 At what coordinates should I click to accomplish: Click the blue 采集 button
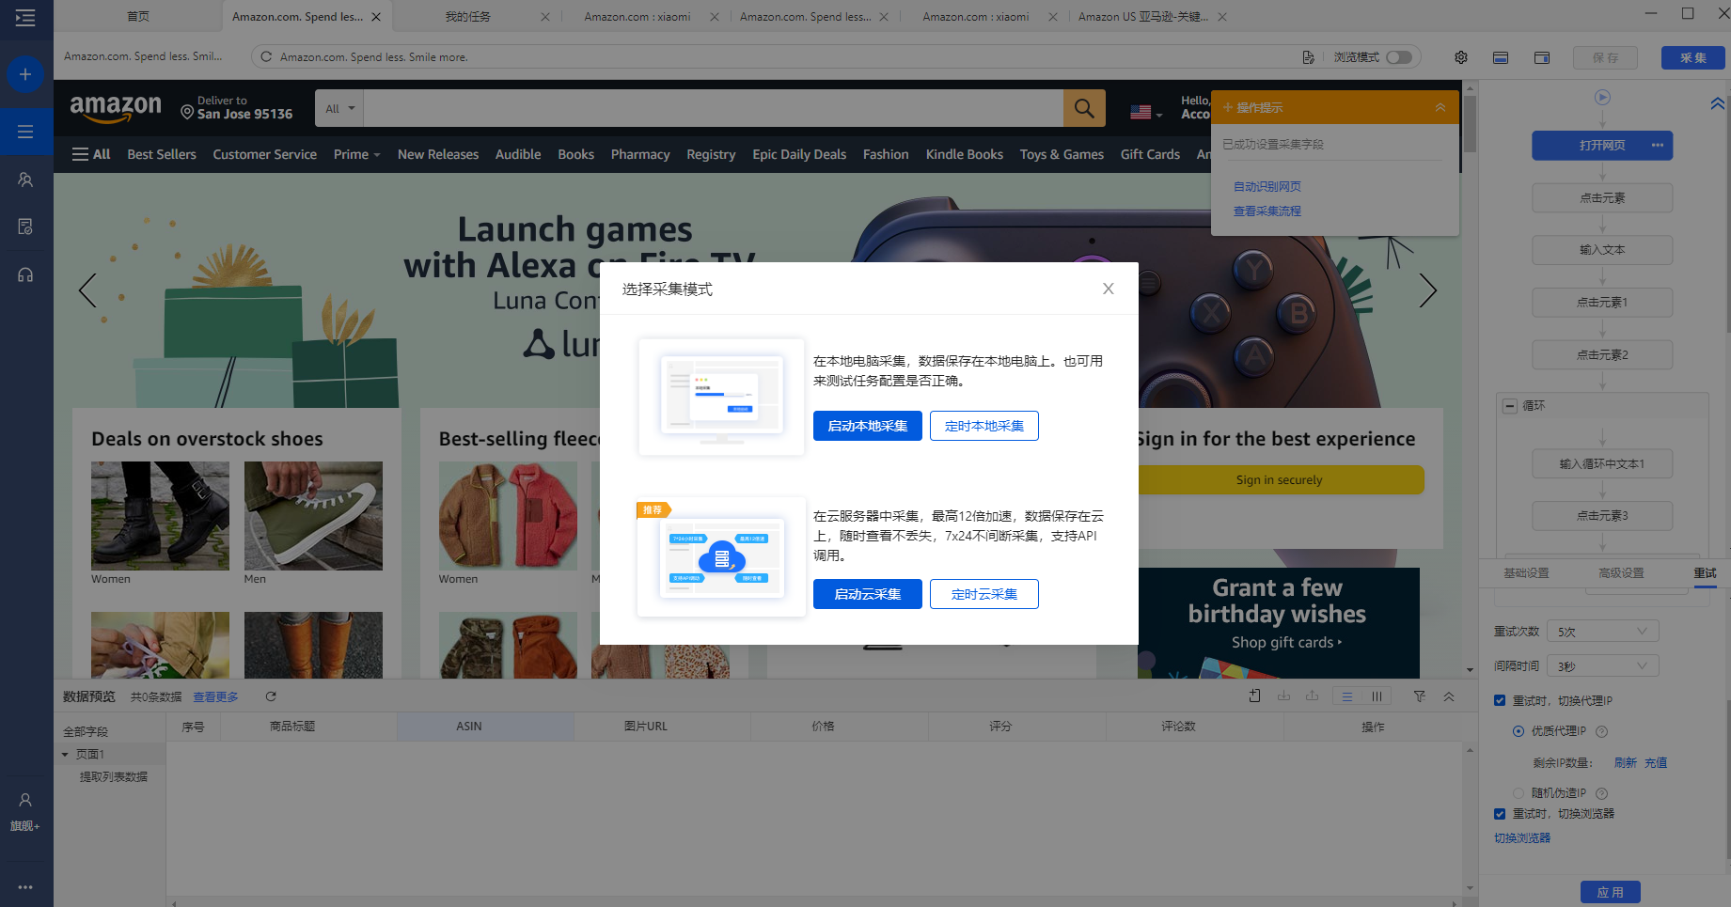click(1693, 57)
